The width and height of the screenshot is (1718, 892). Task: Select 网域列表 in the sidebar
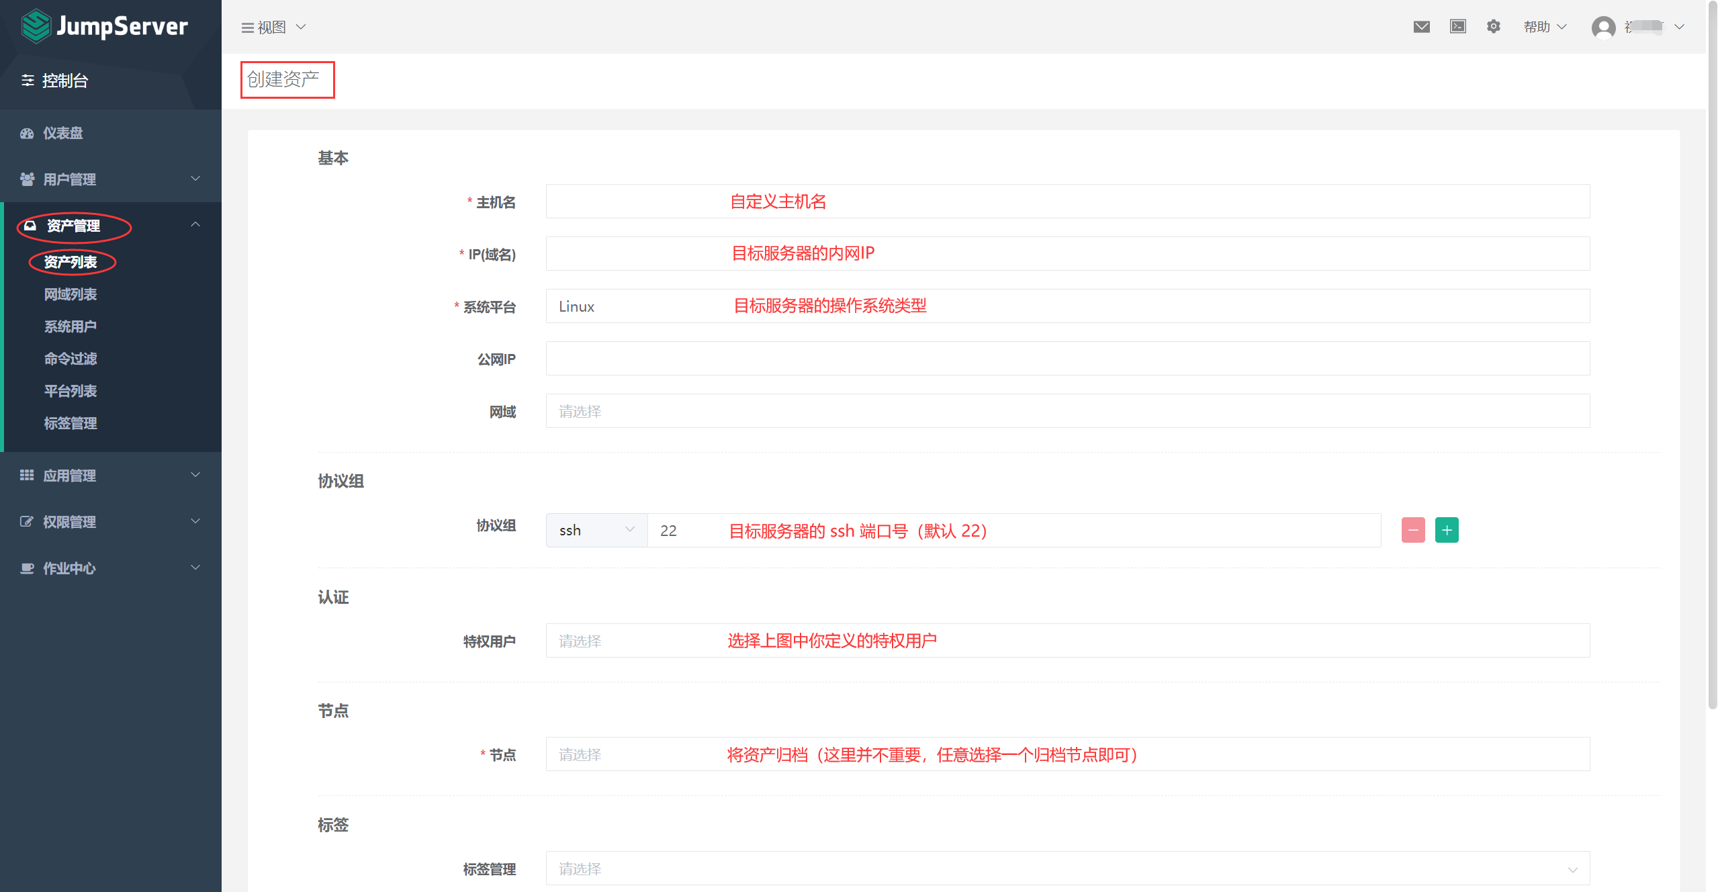[71, 294]
